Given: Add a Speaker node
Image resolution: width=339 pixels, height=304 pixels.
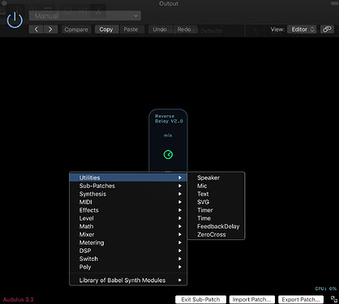Looking at the screenshot, I should pos(216,178).
